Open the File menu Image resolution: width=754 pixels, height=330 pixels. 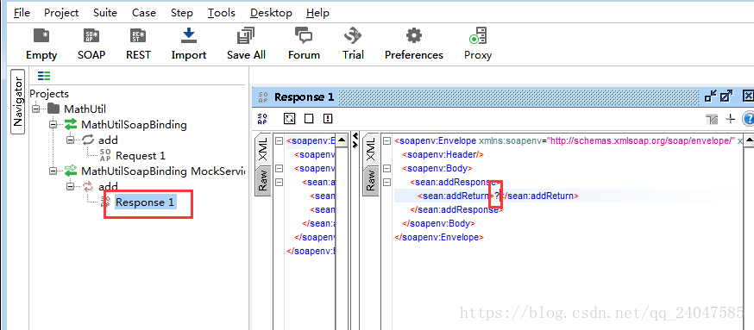pyautogui.click(x=22, y=13)
